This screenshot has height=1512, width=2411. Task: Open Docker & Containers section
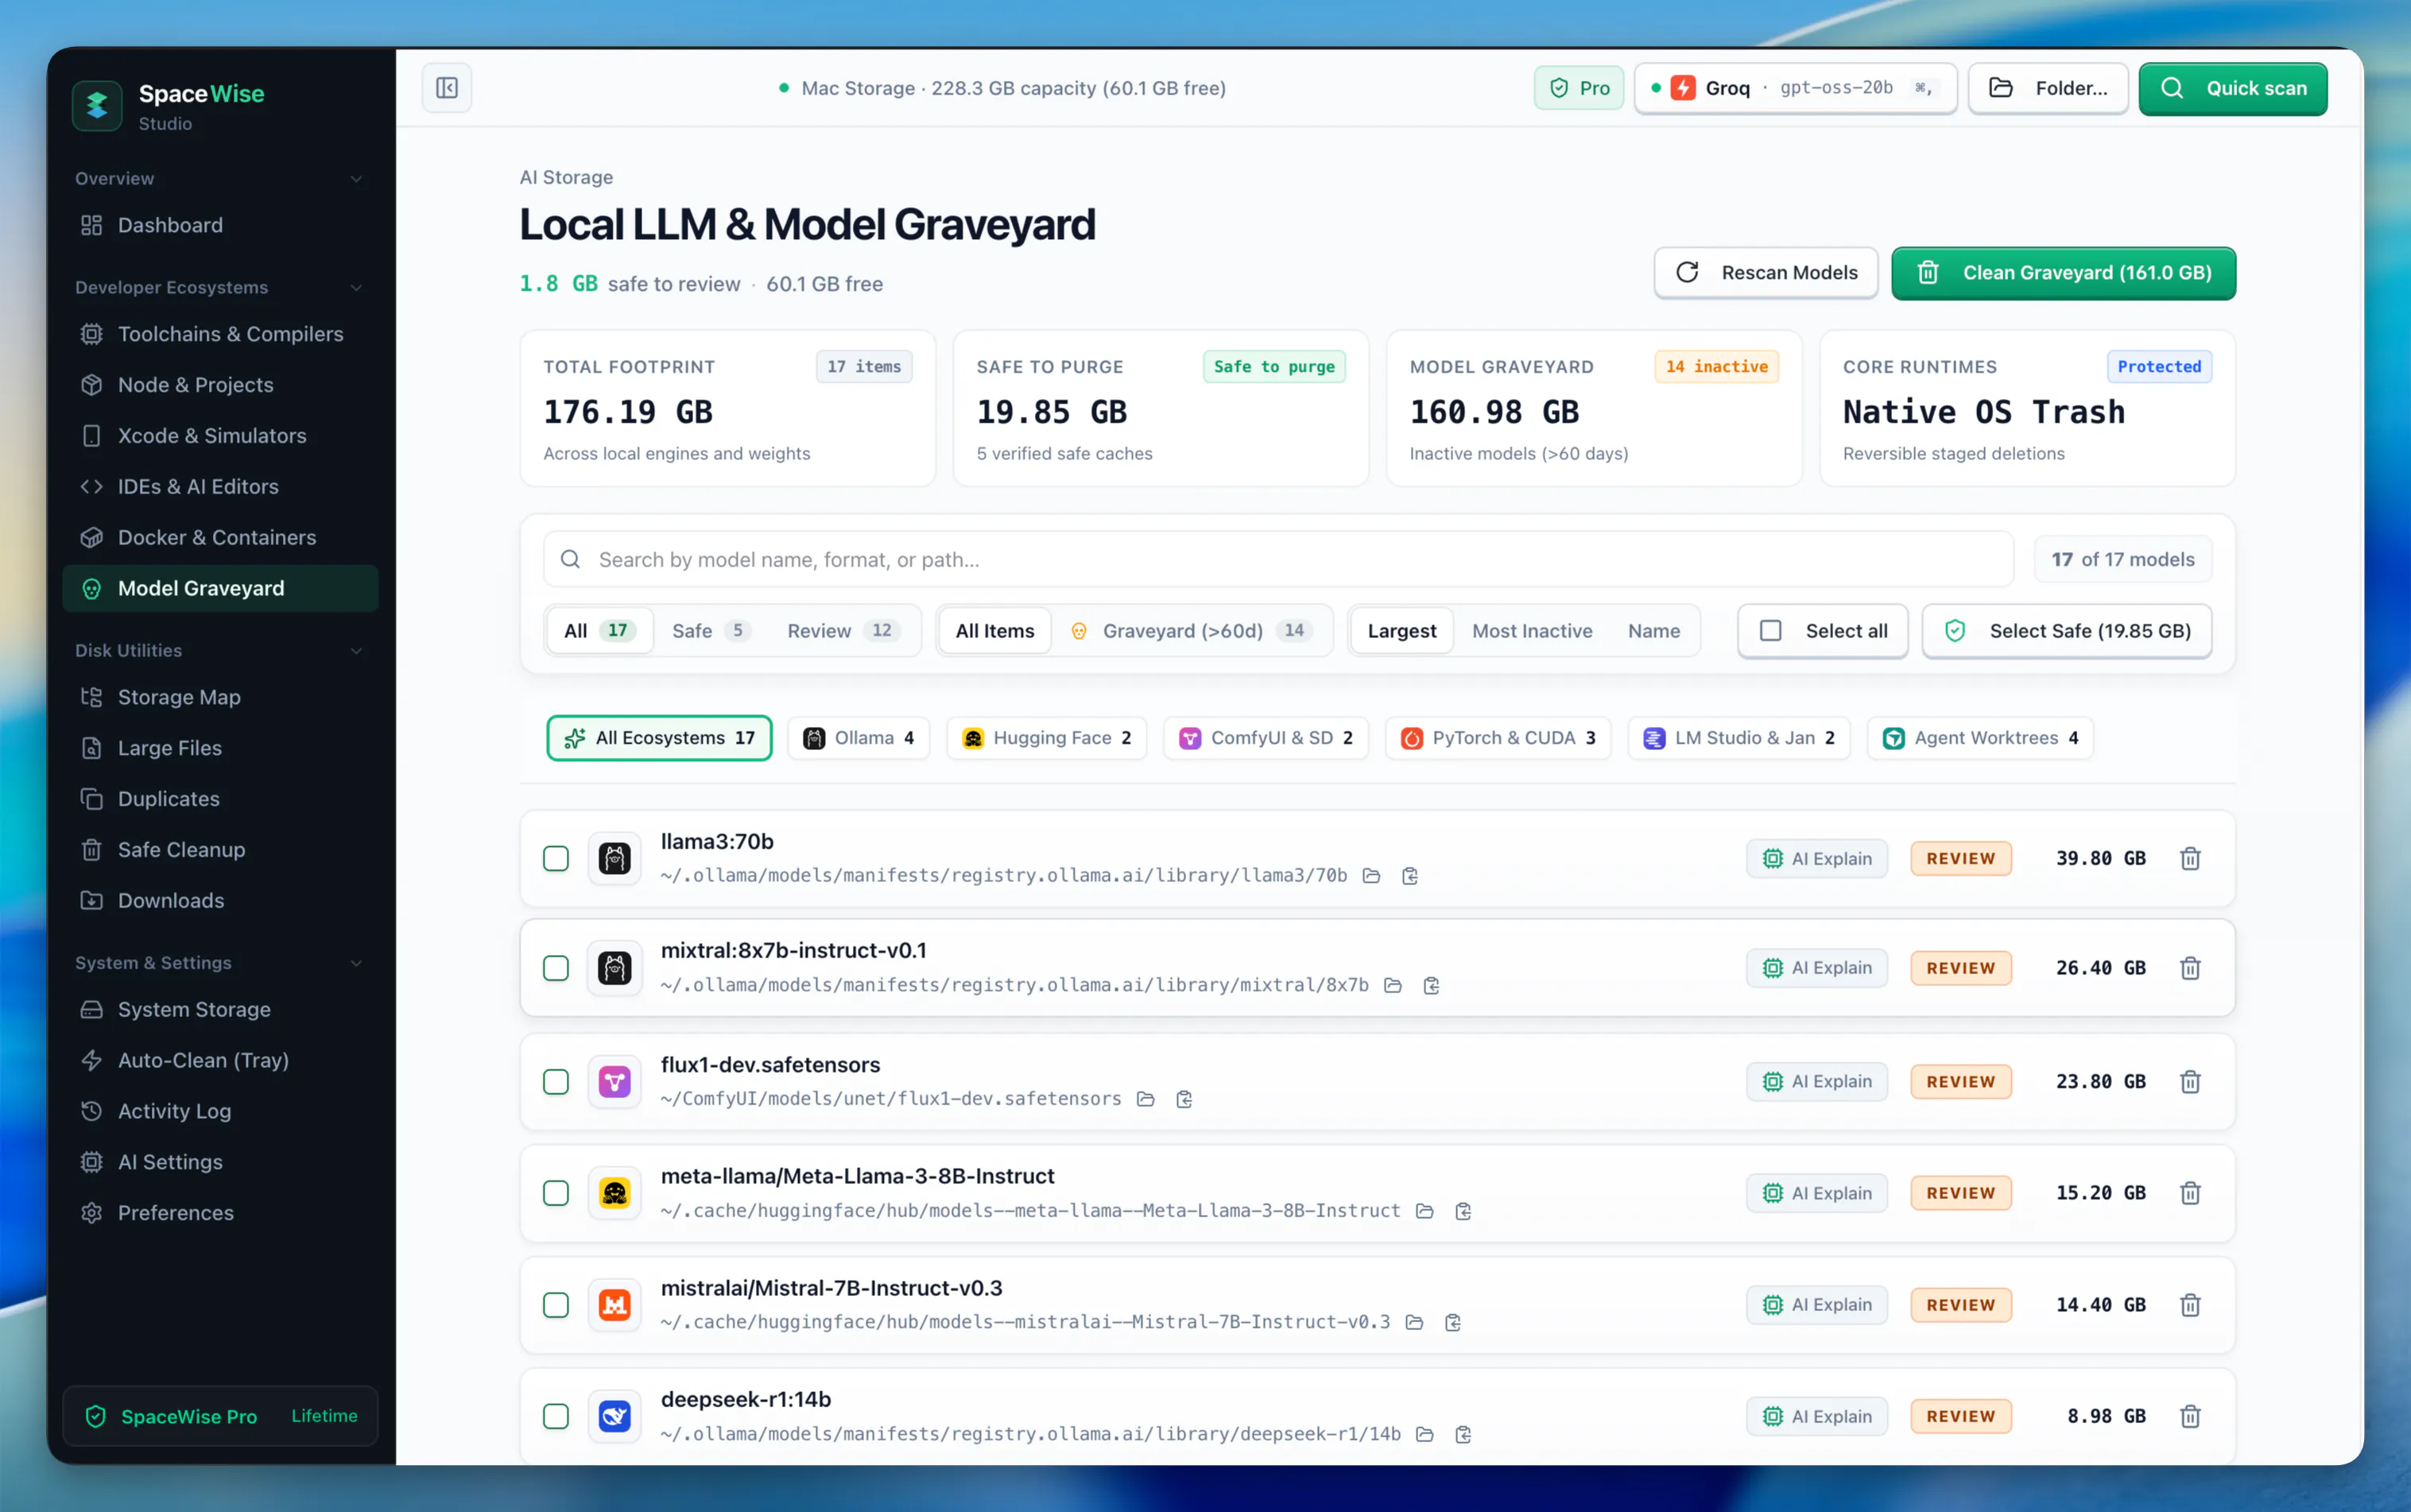[220, 537]
